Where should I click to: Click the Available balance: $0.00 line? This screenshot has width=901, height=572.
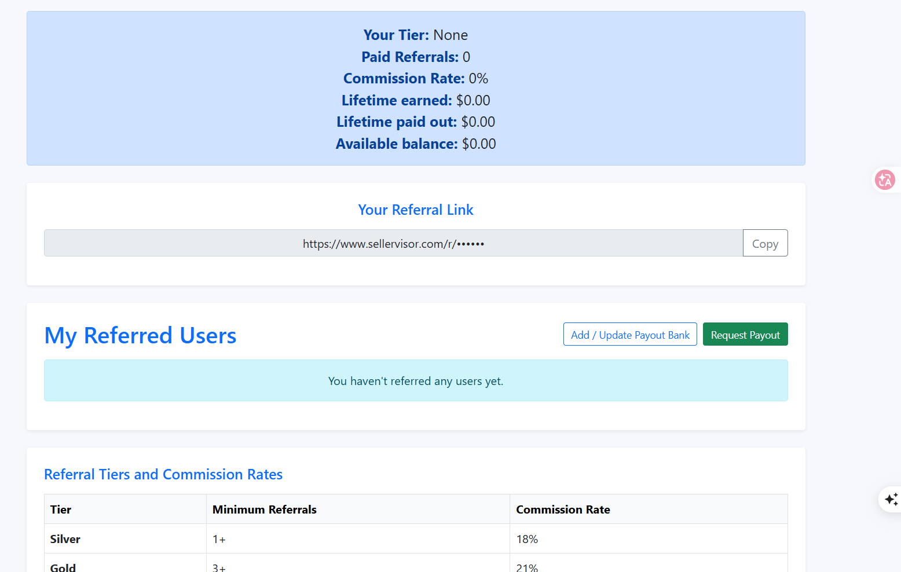point(416,144)
